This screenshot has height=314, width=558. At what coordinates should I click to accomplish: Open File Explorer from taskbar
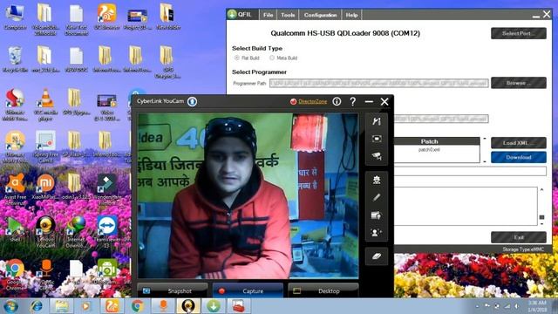point(61,306)
